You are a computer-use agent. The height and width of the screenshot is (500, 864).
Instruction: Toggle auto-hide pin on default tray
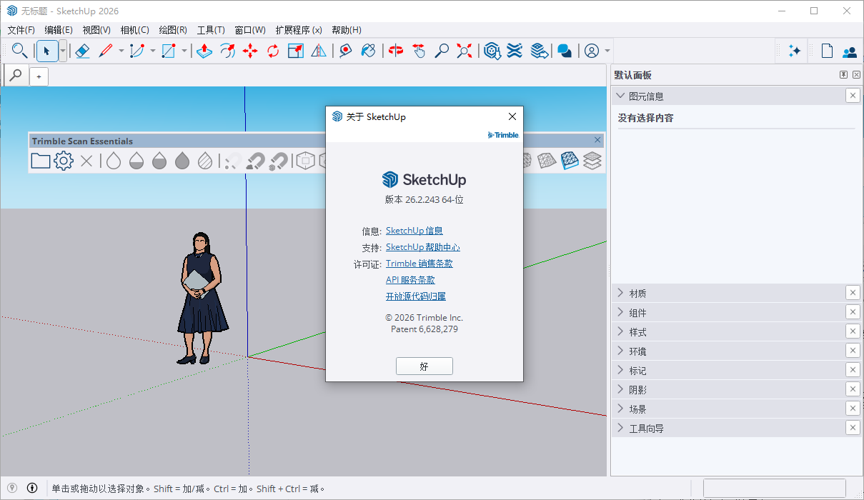coord(843,75)
